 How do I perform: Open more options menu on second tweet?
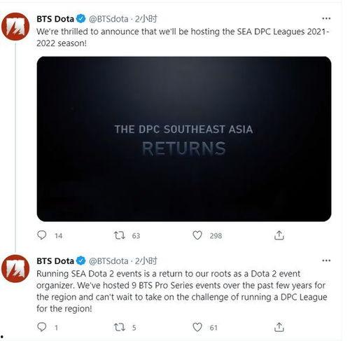326,260
